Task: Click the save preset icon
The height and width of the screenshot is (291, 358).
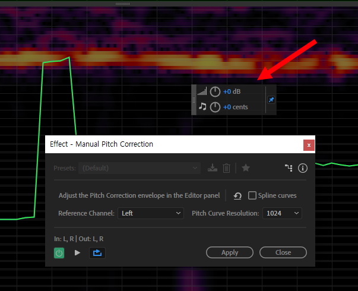Action: point(213,168)
